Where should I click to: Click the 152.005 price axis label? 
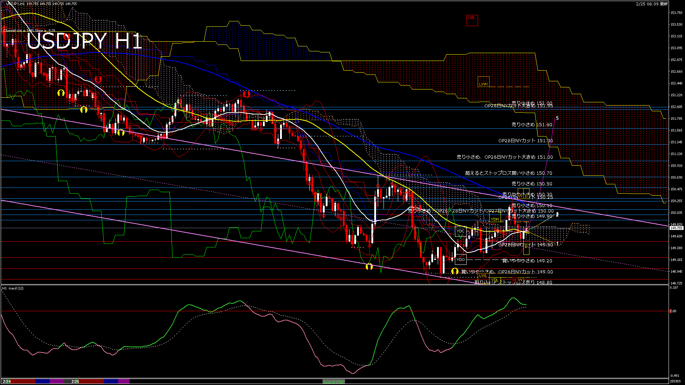(x=676, y=107)
